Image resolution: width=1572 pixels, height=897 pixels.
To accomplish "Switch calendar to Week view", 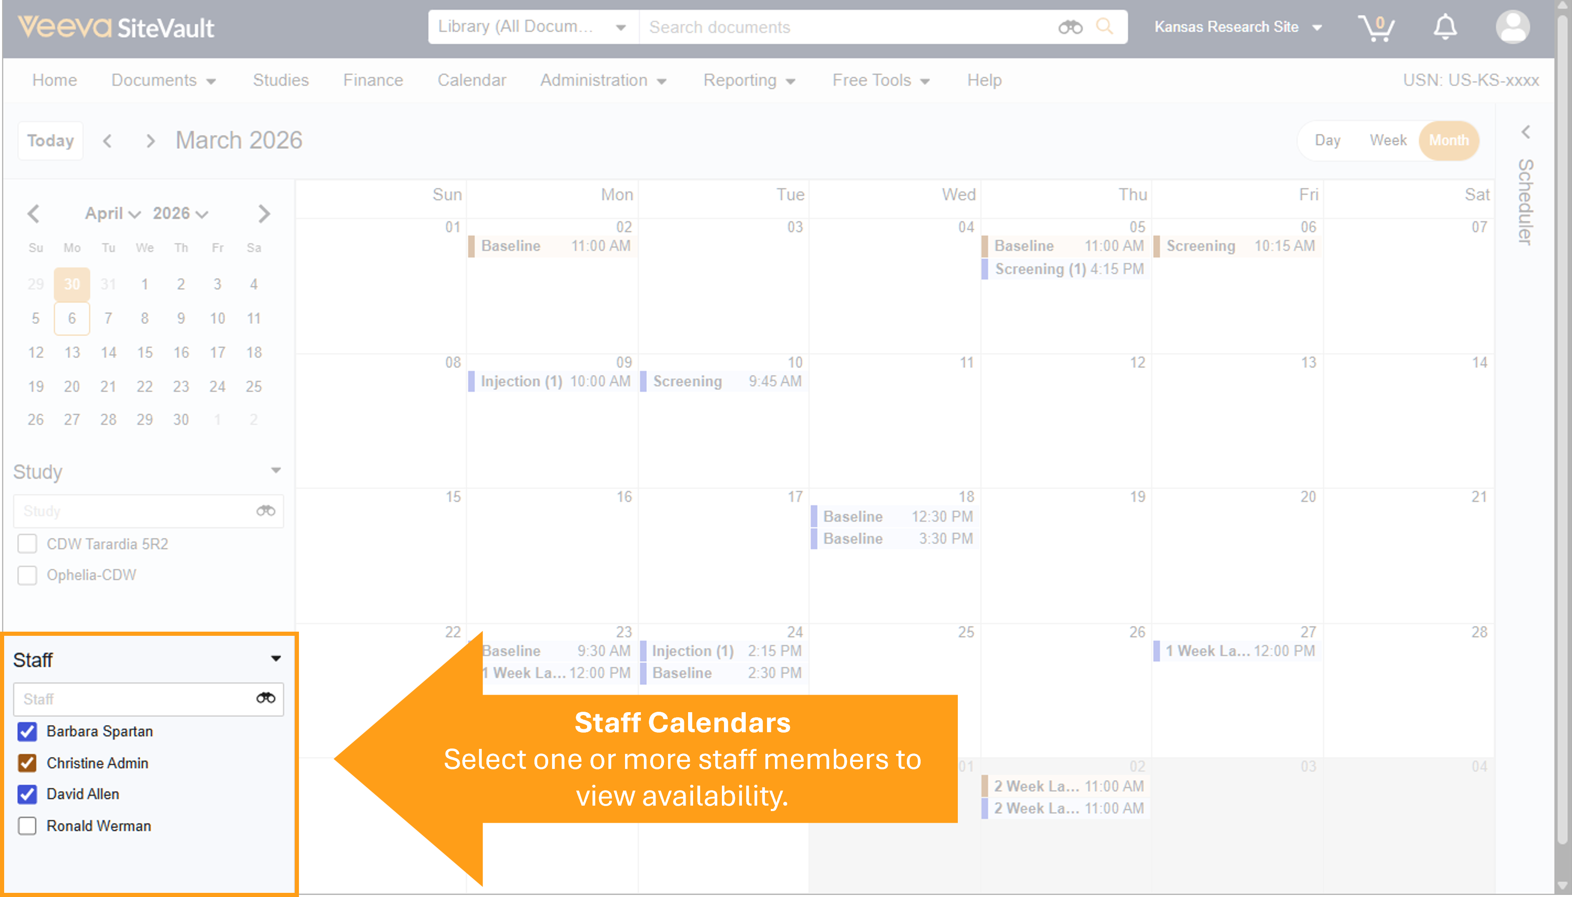I will (1388, 141).
